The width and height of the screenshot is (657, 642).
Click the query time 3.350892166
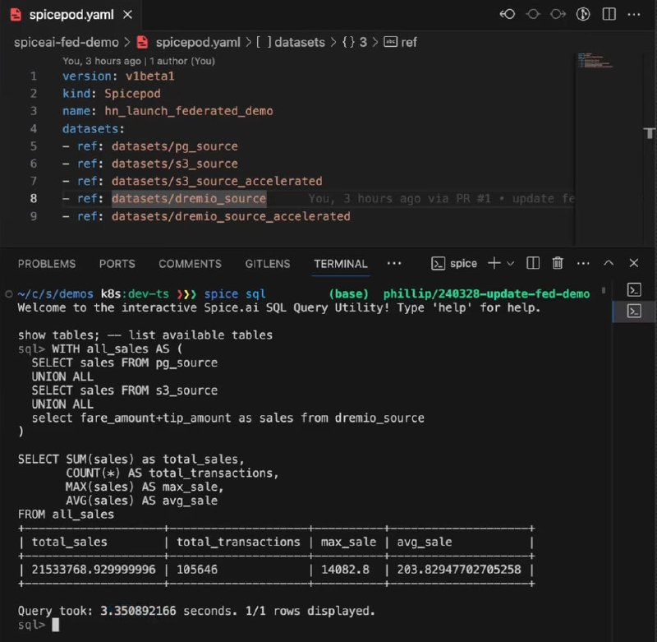[138, 611]
